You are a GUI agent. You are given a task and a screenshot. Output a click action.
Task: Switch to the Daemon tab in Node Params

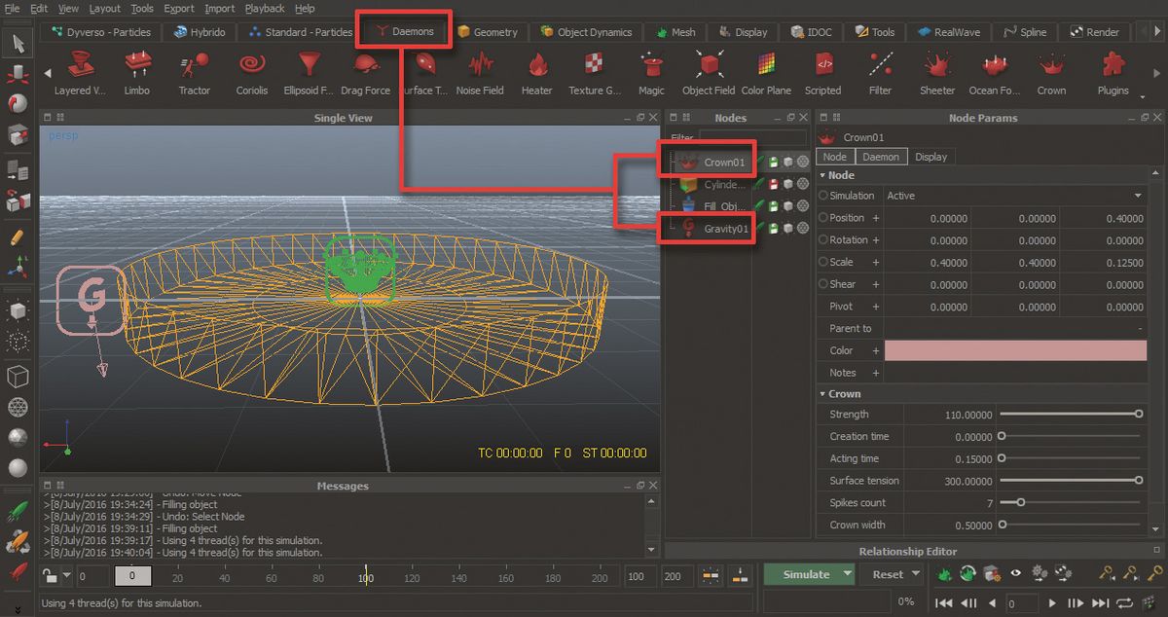point(879,156)
